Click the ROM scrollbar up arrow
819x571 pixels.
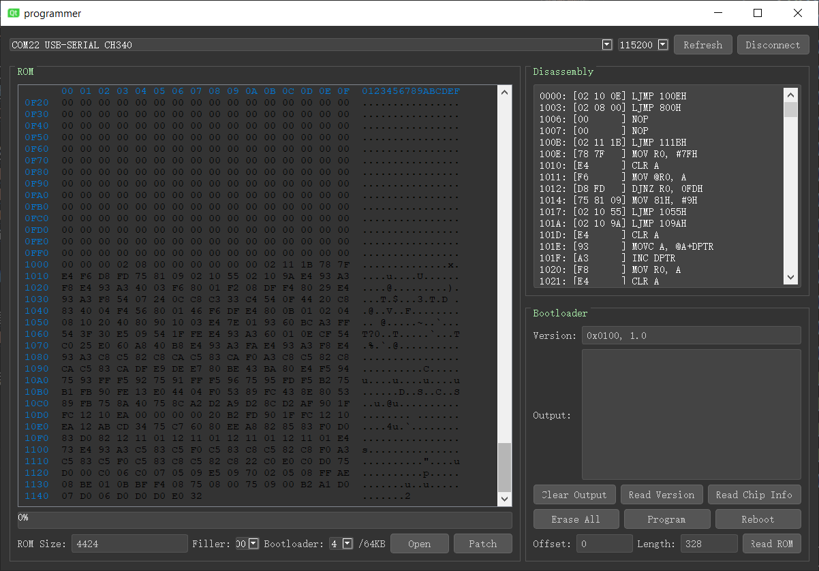coord(504,93)
